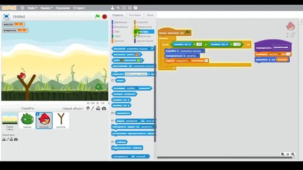Viewport: 303px width, 170px height.
Task: Click the -60 value field in the condition
Action: pos(199,44)
